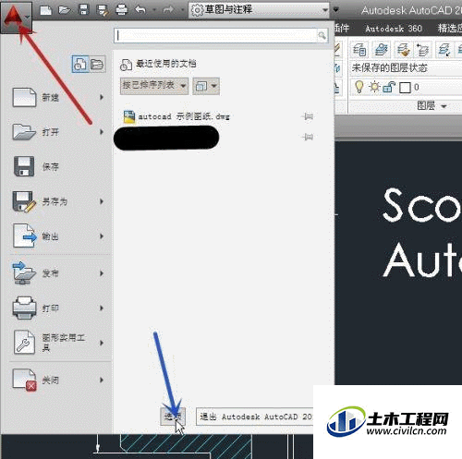Screen dimensions: 462x459
Task: Expand the 打开 submenu arrow
Action: tap(102, 132)
